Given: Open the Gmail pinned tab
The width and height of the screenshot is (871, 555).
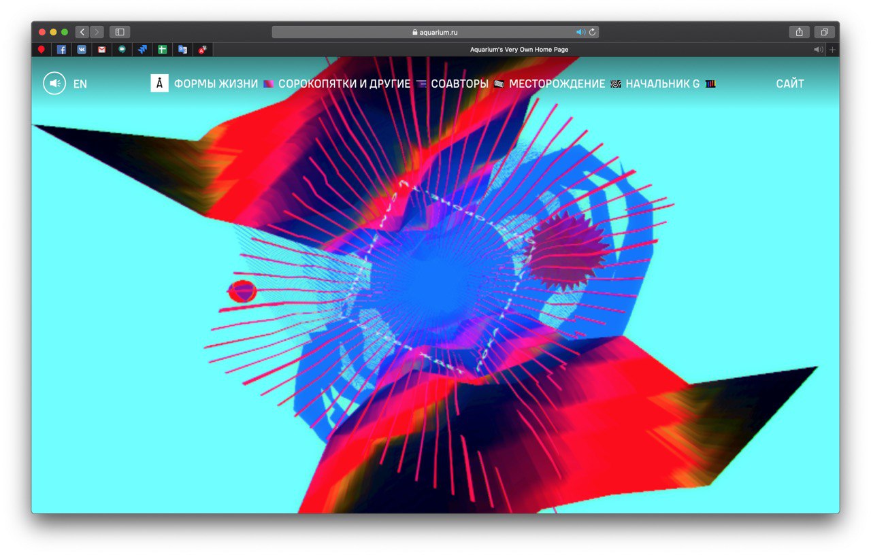Looking at the screenshot, I should 102,50.
